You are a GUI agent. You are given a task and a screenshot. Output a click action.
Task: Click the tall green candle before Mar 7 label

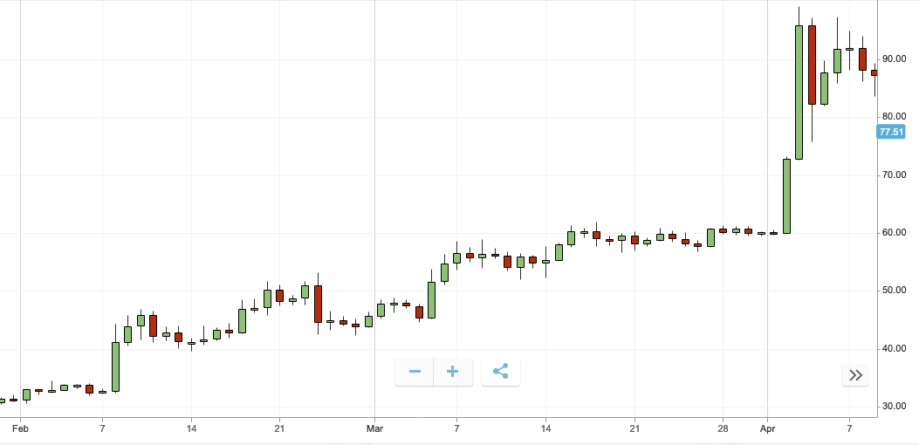pos(431,300)
